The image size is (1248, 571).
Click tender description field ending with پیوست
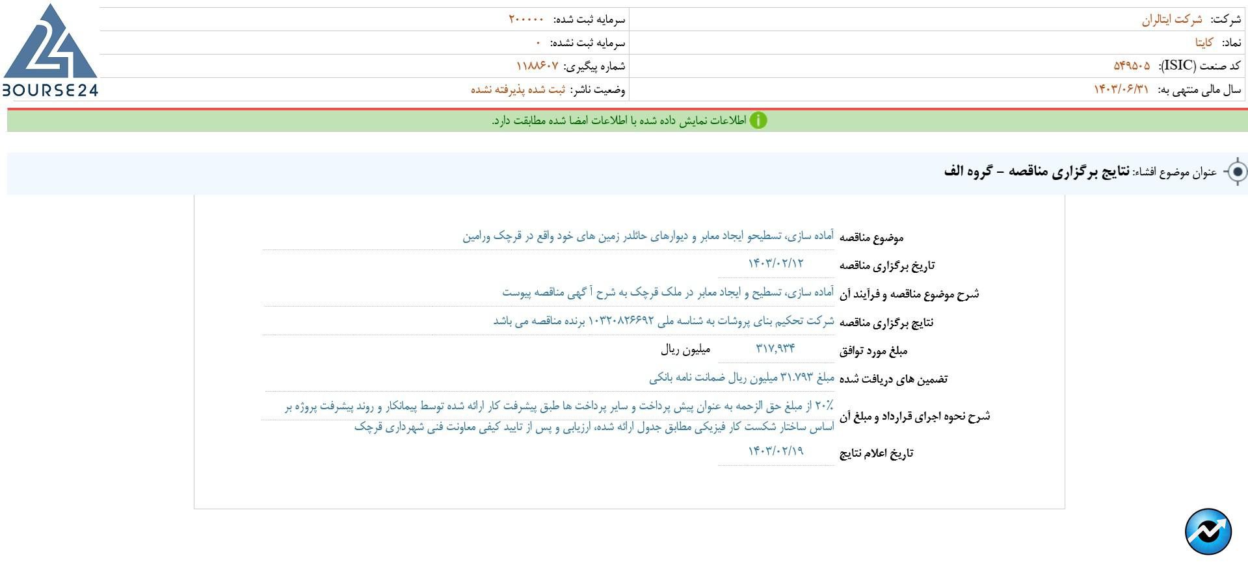click(x=548, y=293)
